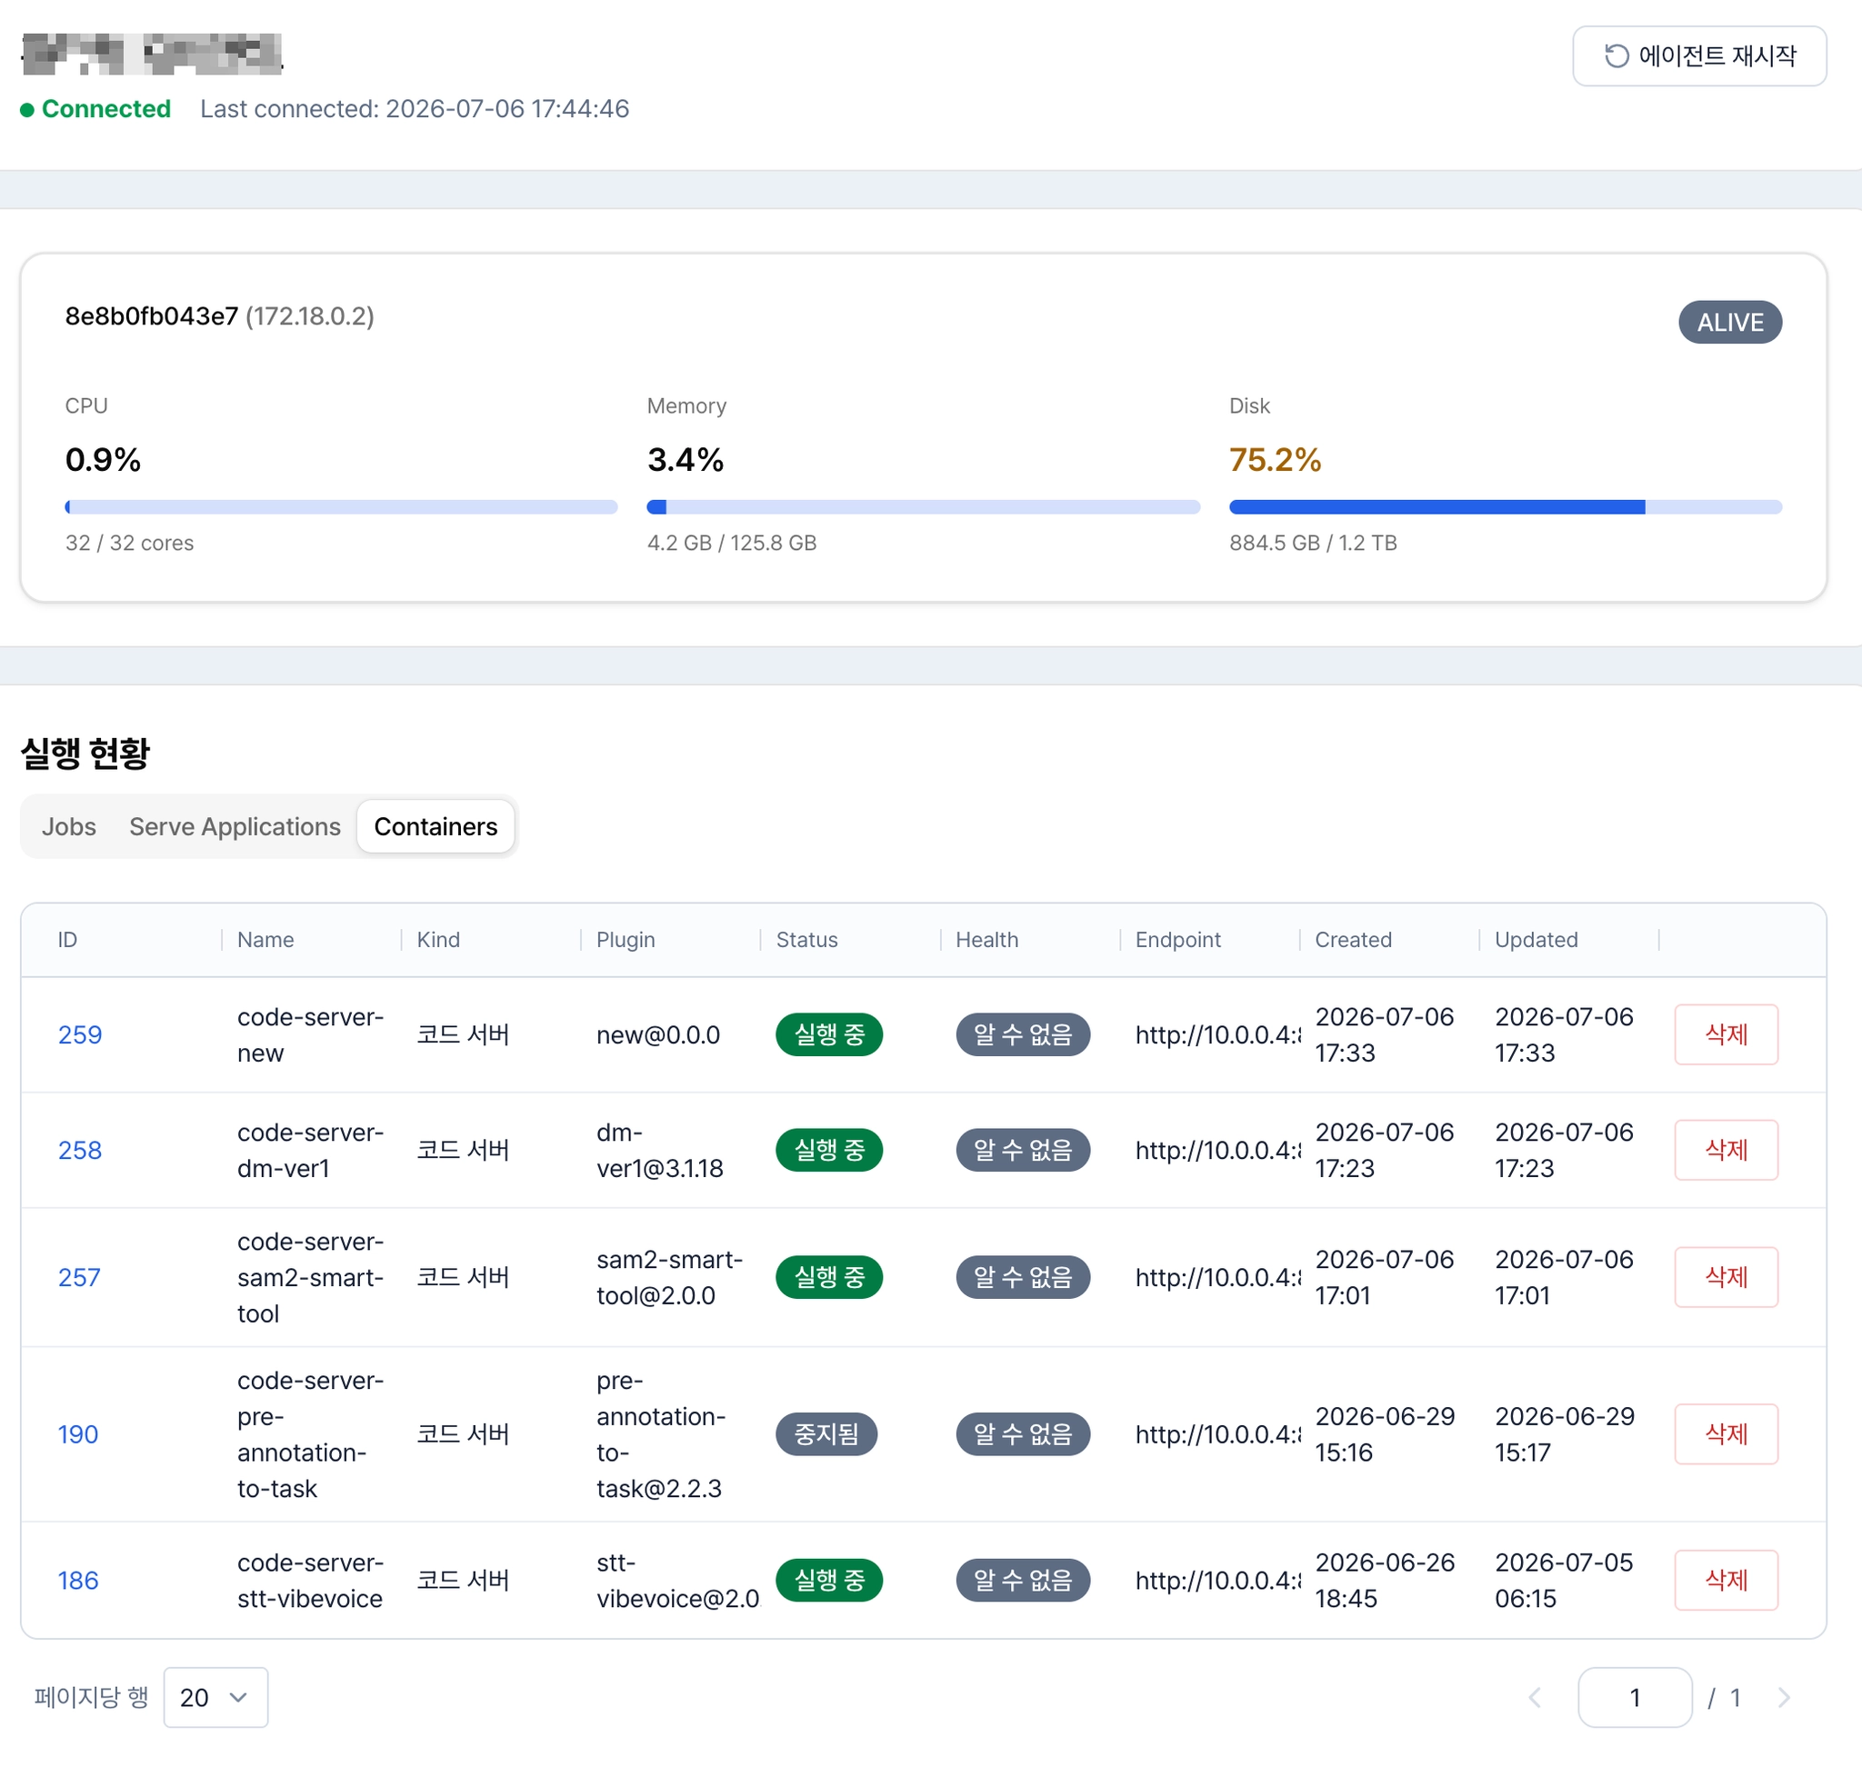Delete the code-server-dm-ver1 container with 삭제
This screenshot has width=1862, height=1777.
(x=1726, y=1150)
